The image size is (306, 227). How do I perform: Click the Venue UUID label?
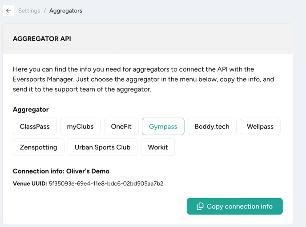(30, 183)
